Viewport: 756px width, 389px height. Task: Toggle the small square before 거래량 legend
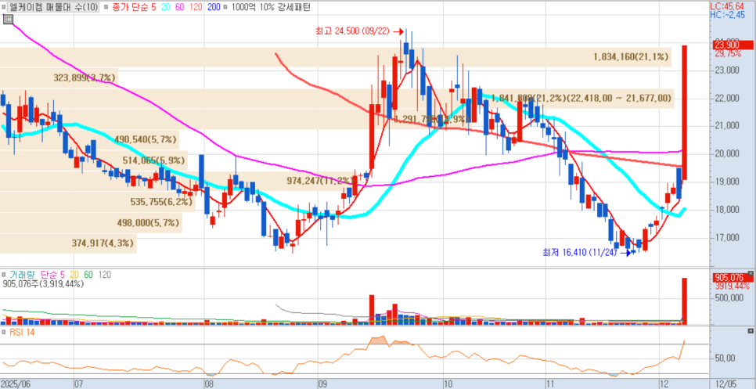5,275
